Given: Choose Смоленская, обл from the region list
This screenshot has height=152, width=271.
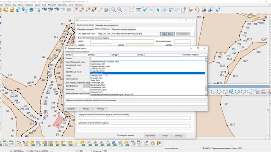Looking at the screenshot, I should click(147, 64).
